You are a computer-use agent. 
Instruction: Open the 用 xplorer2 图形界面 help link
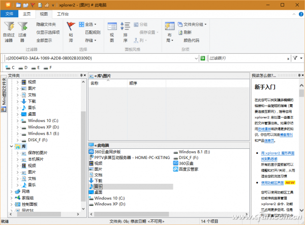(x=278, y=156)
